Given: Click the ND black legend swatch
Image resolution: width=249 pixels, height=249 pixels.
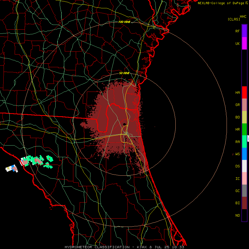Looking at the screenshot, I should point(244,215).
